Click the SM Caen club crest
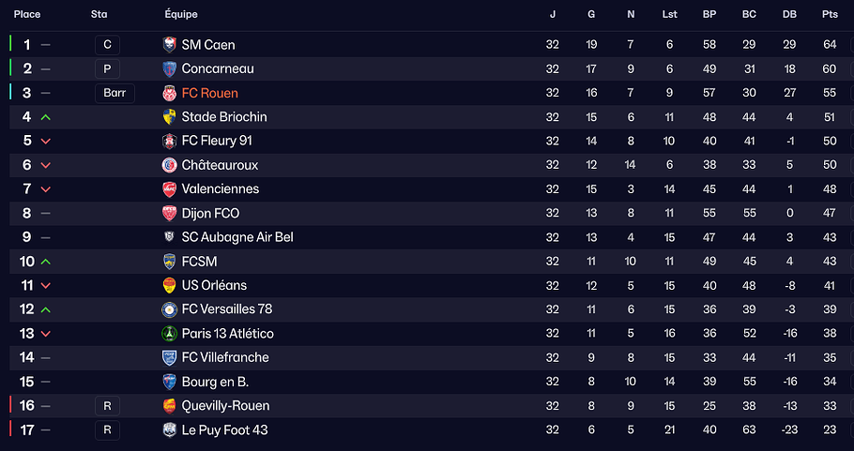The width and height of the screenshot is (854, 451). point(170,45)
